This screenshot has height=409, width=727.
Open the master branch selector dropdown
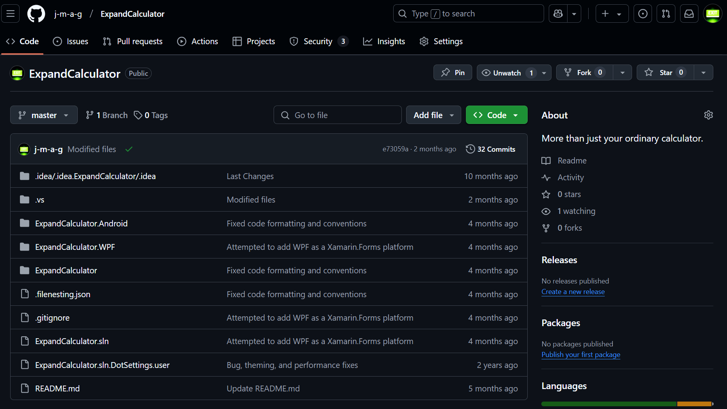click(x=44, y=115)
